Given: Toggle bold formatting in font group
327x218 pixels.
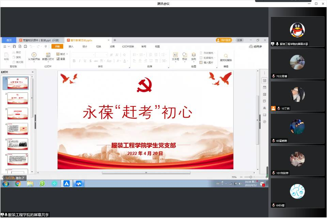Looking at the screenshot, I should point(74,61).
